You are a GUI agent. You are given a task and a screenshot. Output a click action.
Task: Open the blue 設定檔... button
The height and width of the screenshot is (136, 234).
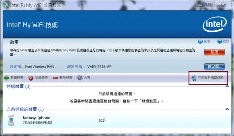[214, 67]
